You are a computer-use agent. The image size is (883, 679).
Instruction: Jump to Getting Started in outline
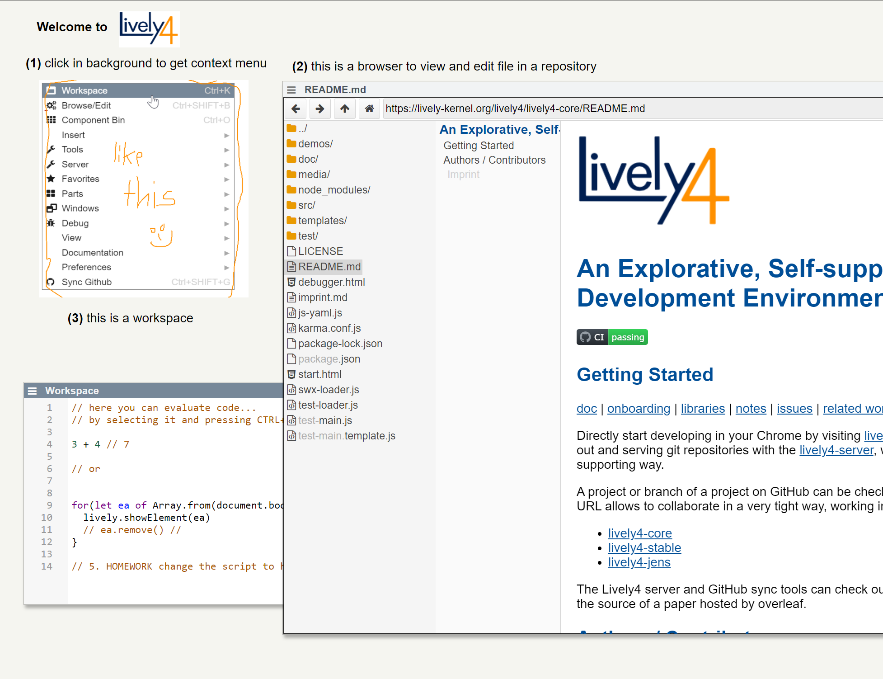(479, 146)
